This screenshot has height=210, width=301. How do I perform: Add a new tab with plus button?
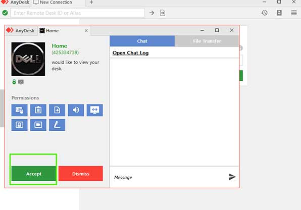point(91,3)
